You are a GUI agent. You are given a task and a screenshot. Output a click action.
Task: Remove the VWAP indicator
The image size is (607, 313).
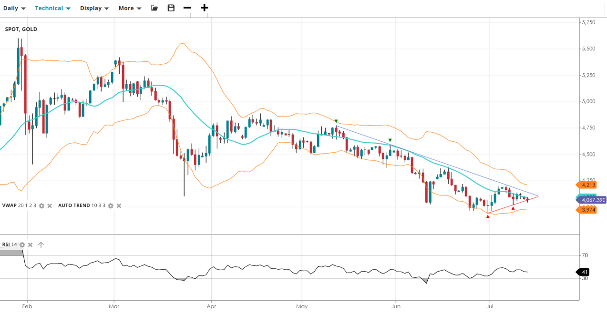click(49, 205)
